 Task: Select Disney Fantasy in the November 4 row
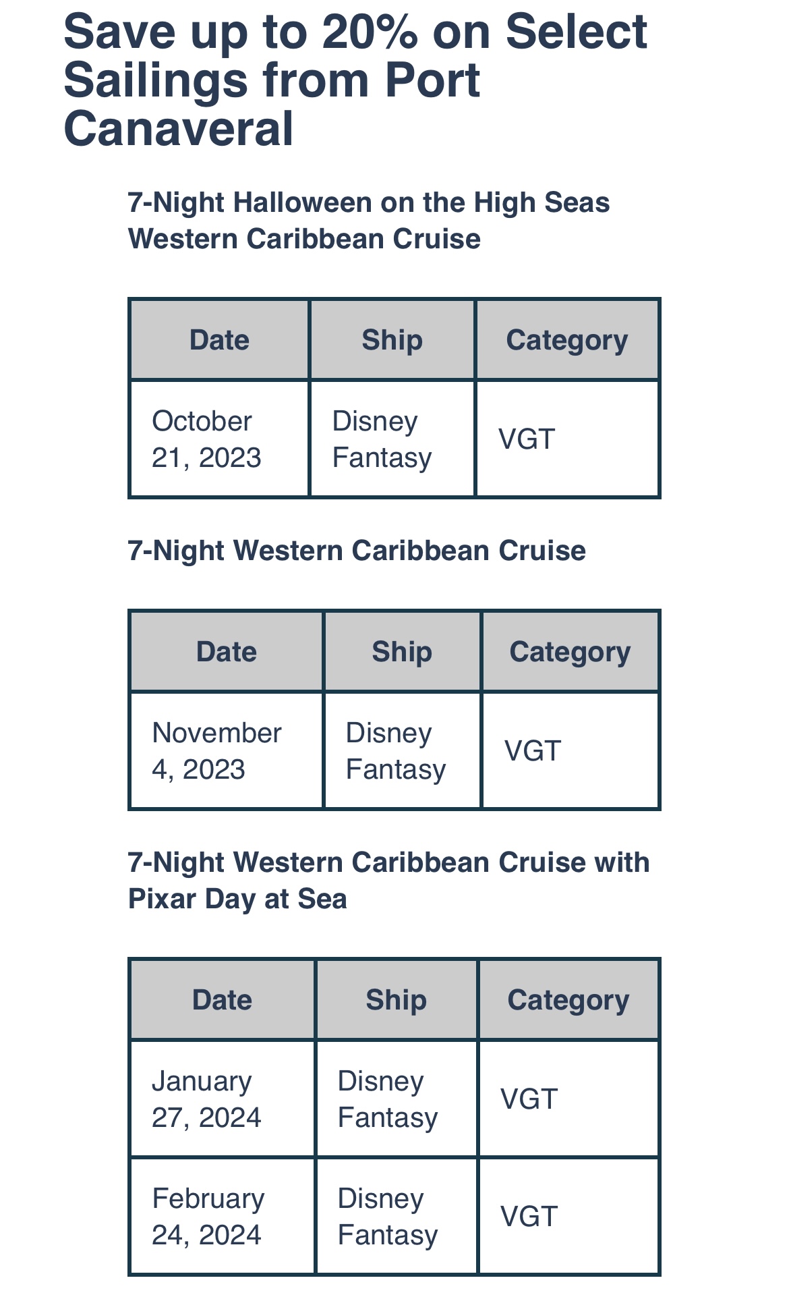(x=396, y=751)
